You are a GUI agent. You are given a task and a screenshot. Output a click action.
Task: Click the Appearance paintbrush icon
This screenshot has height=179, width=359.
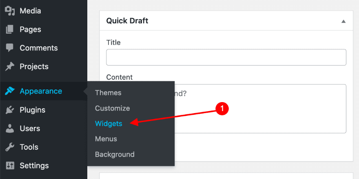point(10,91)
